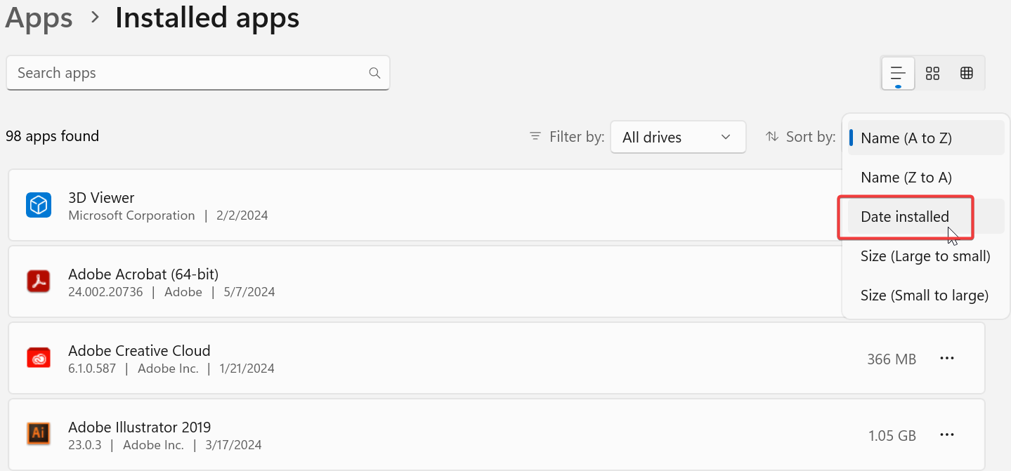Viewport: 1011px width, 471px height.
Task: Open more options for Adobe Illustrator 2019
Action: pyautogui.click(x=947, y=435)
